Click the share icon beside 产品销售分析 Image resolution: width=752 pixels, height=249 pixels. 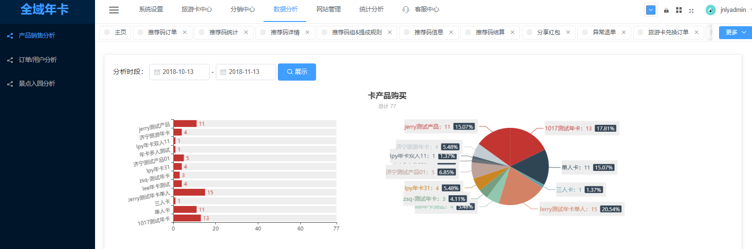[10, 36]
